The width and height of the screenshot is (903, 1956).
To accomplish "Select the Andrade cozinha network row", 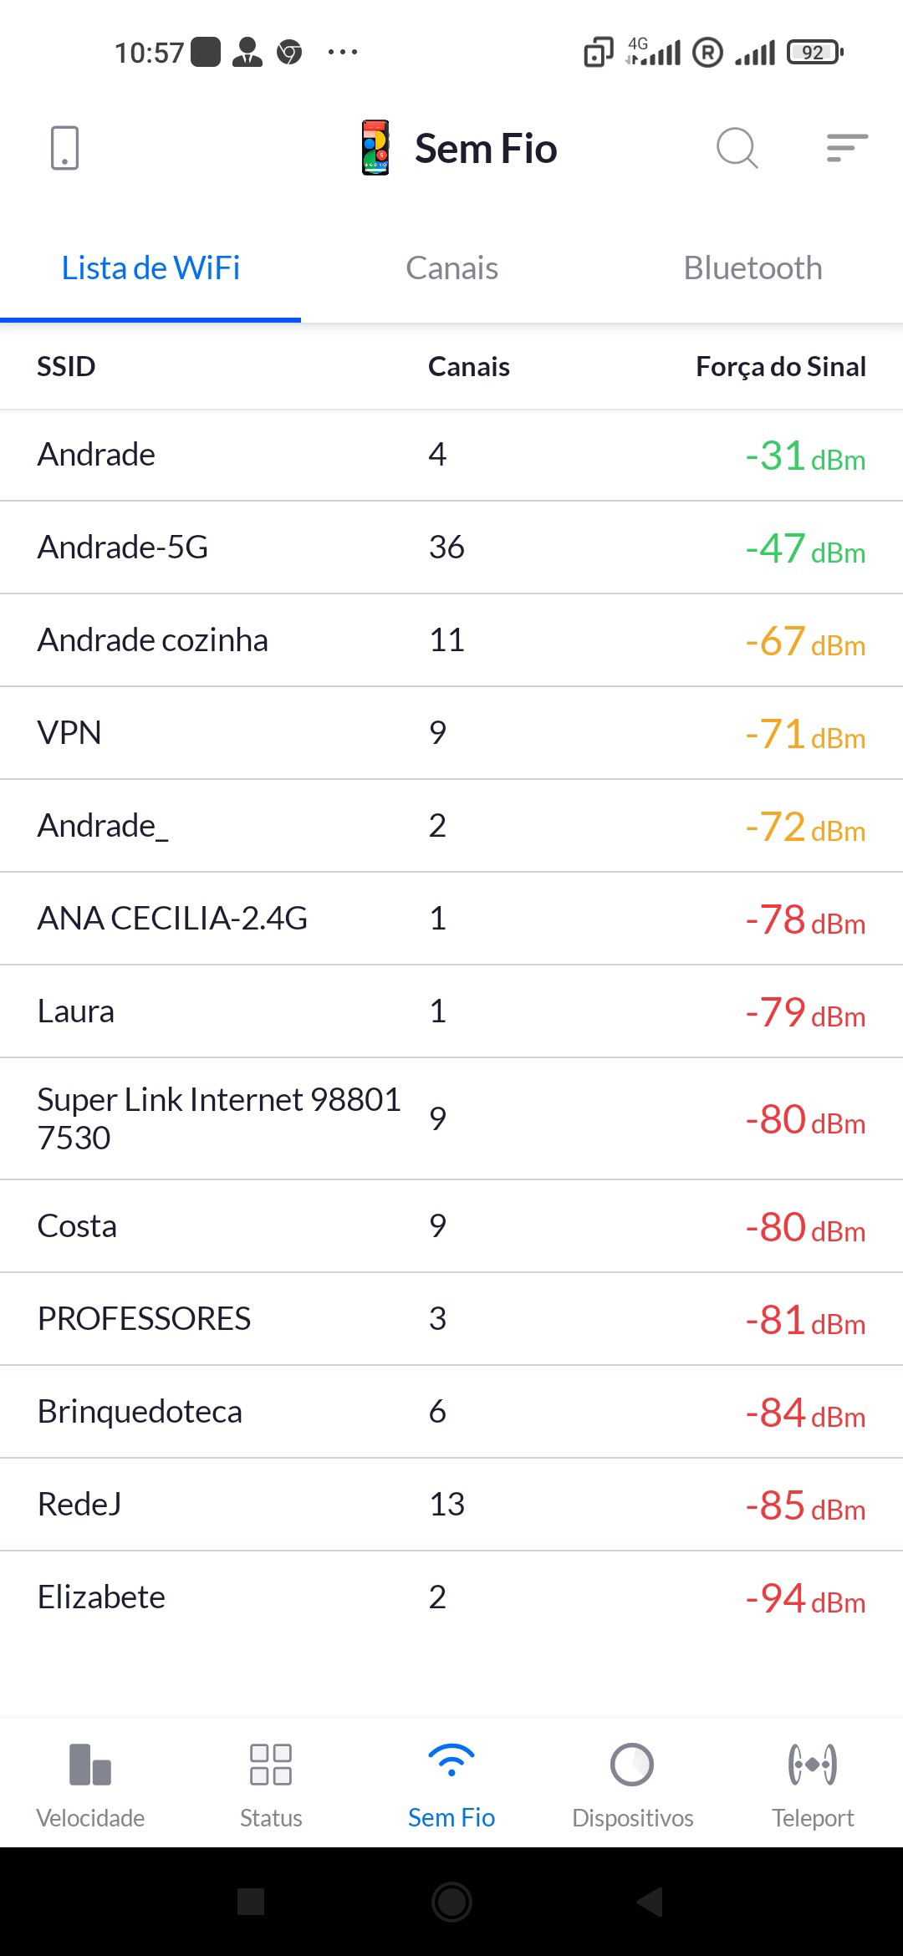I will 451,640.
